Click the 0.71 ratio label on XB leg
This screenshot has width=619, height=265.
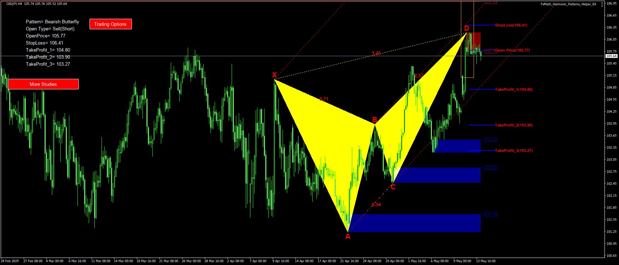324,99
